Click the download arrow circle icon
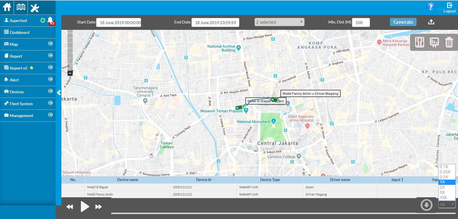This screenshot has width=458, height=219. [x=426, y=205]
